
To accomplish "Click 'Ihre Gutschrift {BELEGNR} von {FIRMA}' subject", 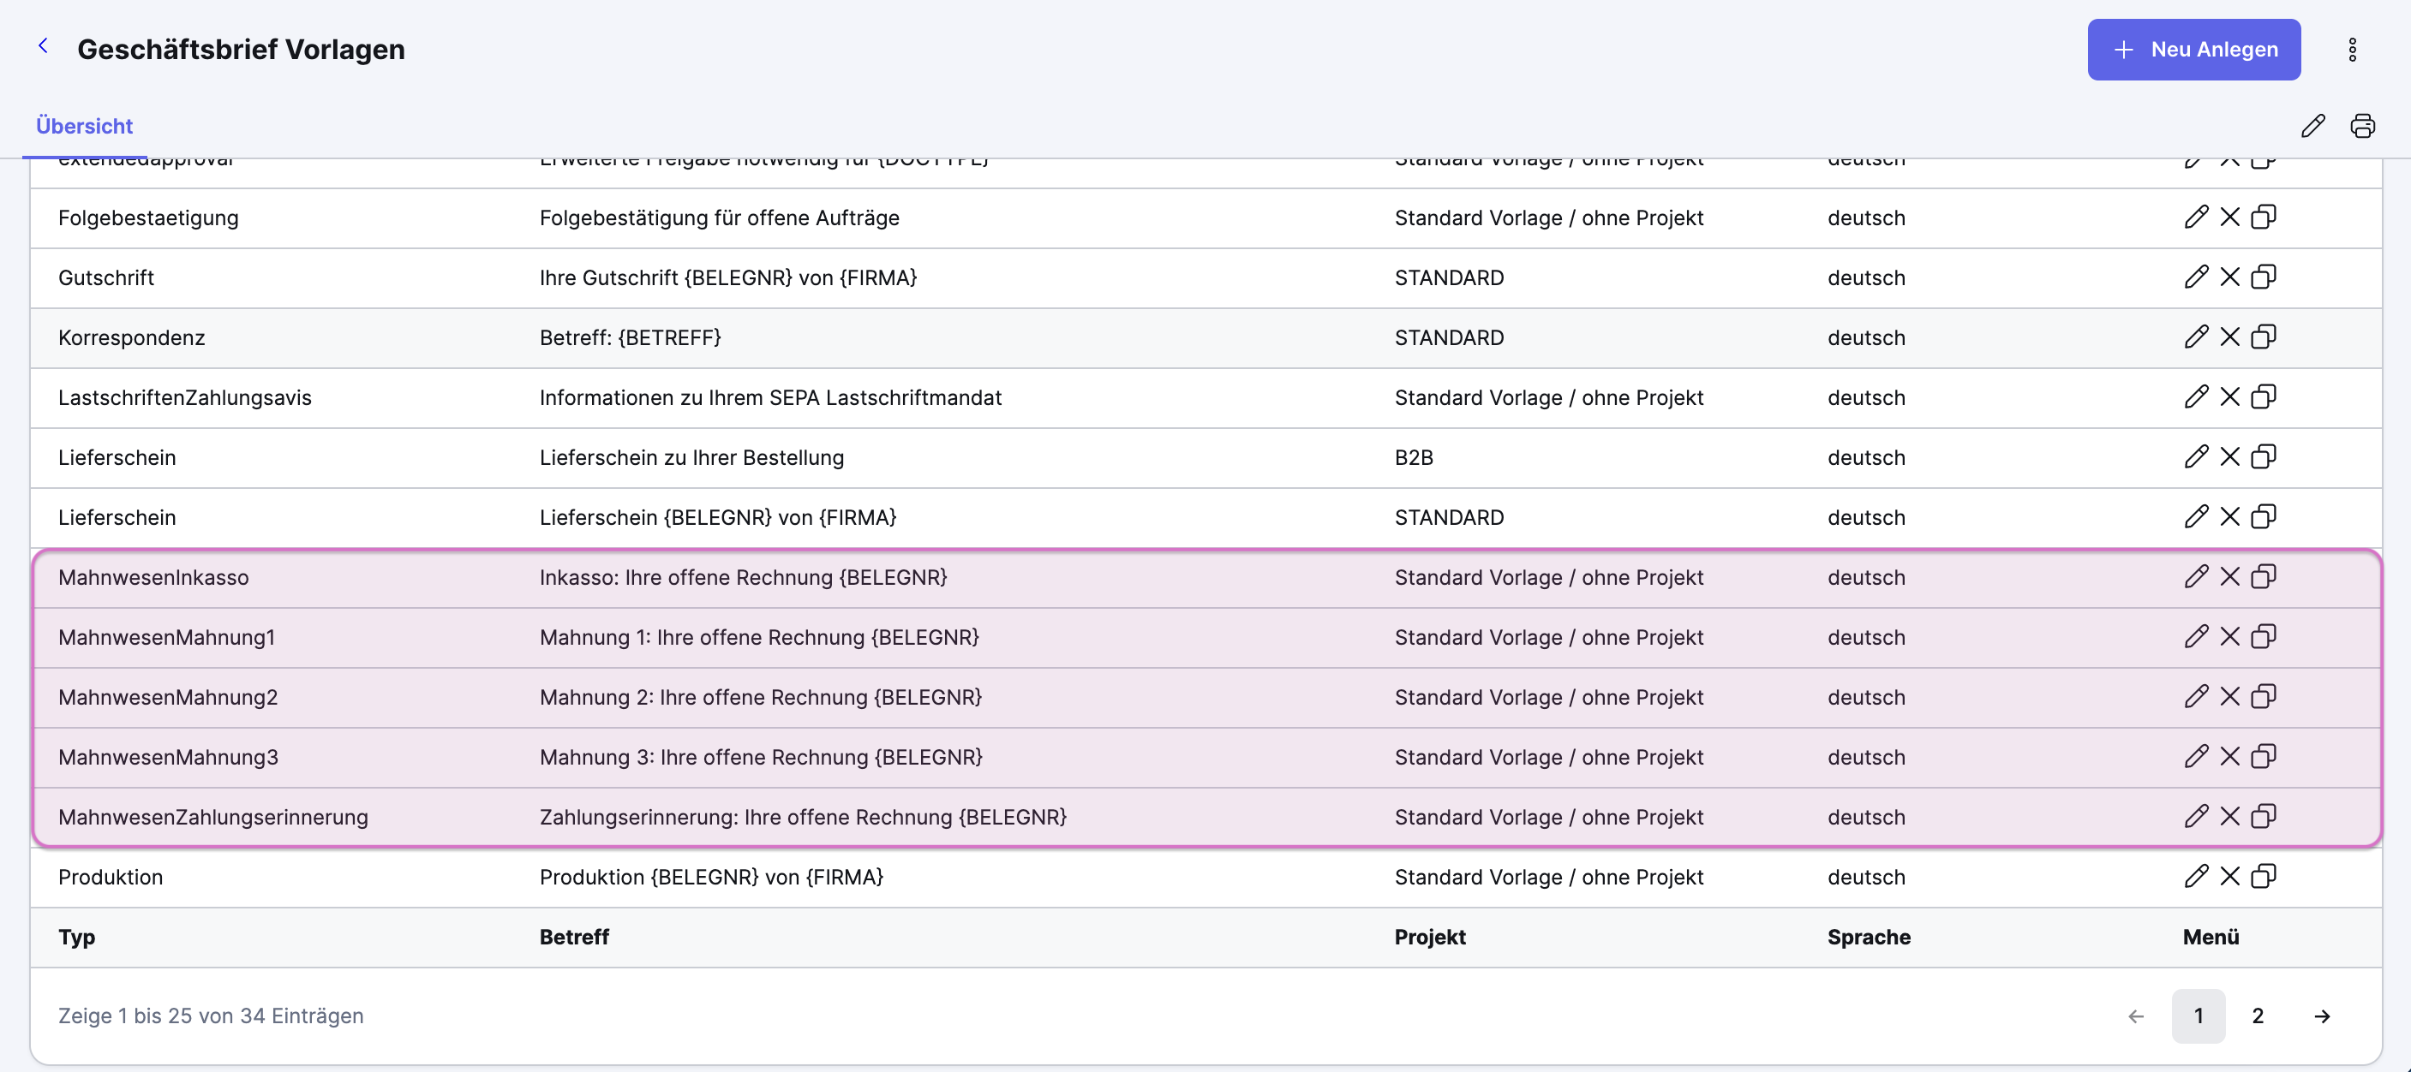I will (x=728, y=277).
